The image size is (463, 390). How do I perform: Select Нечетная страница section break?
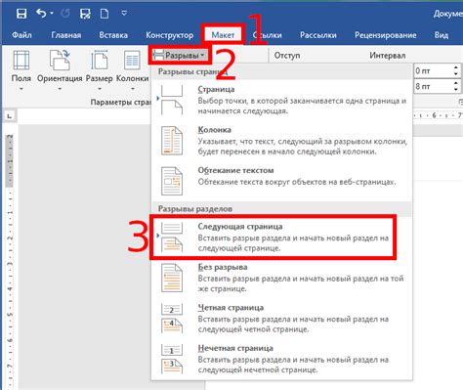[281, 359]
